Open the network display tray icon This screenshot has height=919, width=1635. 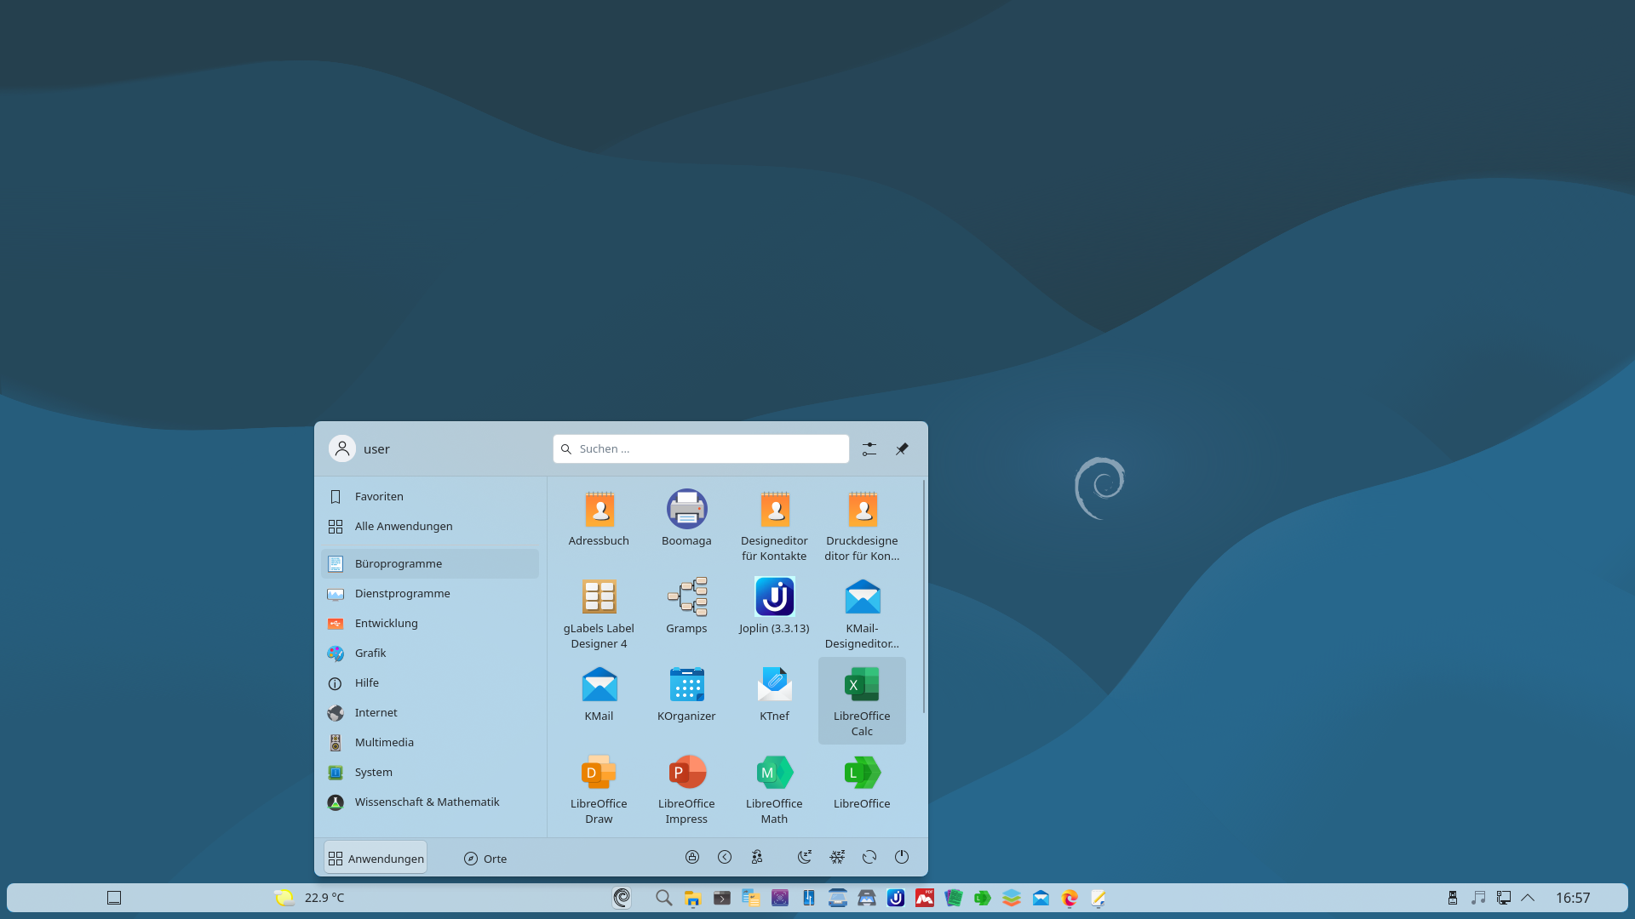point(1504,897)
